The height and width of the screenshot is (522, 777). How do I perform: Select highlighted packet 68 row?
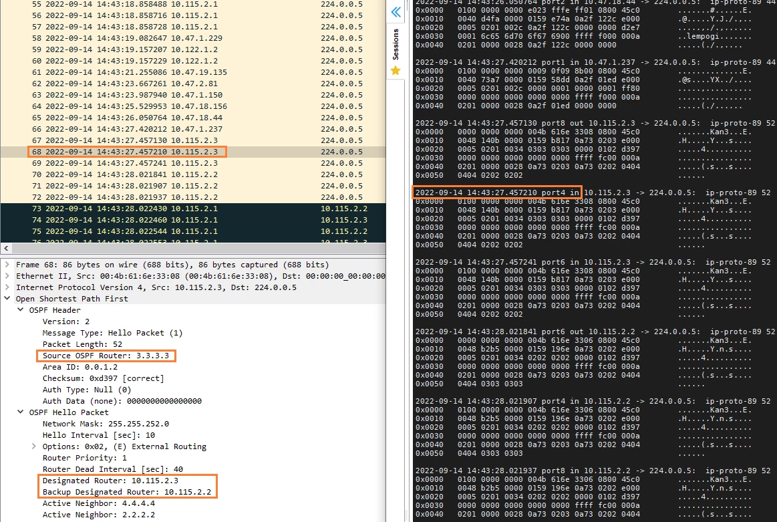click(193, 152)
